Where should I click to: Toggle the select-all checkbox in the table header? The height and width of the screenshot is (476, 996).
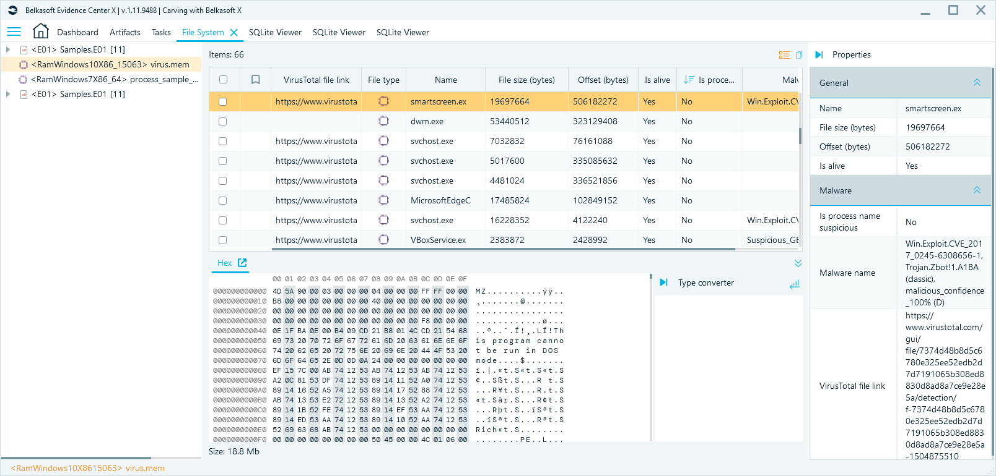tap(223, 80)
